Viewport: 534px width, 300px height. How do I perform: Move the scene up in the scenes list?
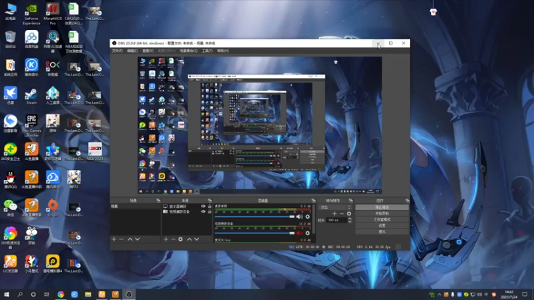point(130,239)
